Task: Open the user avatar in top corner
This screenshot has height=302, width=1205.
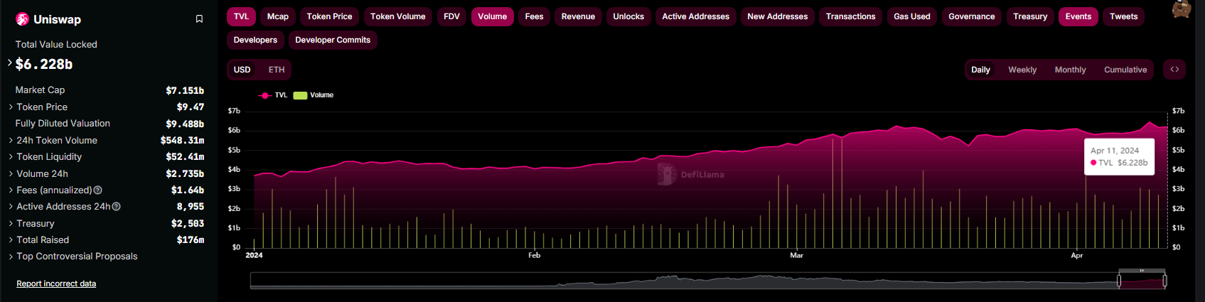Action: point(1181,9)
